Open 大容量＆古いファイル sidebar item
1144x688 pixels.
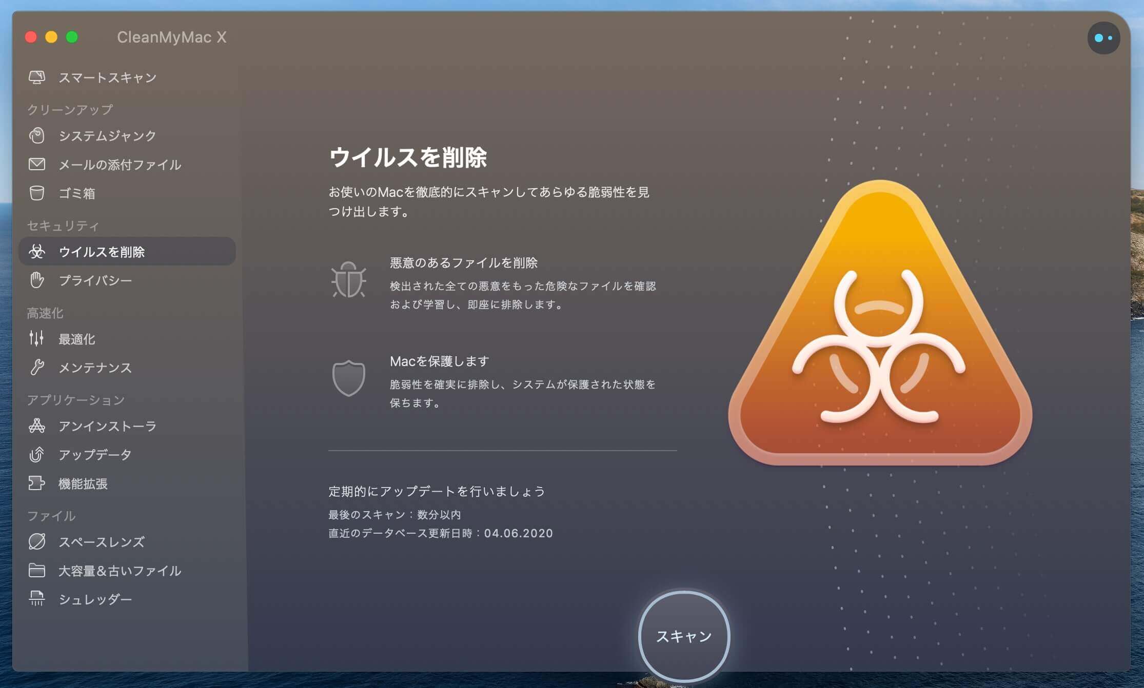point(120,571)
